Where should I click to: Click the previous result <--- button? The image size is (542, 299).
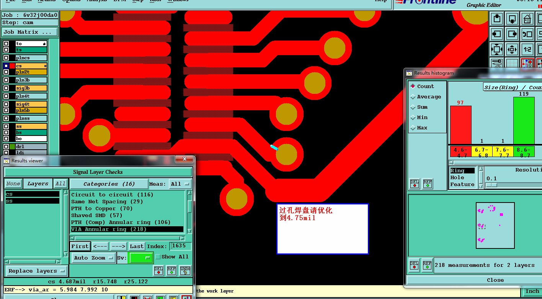(100, 247)
